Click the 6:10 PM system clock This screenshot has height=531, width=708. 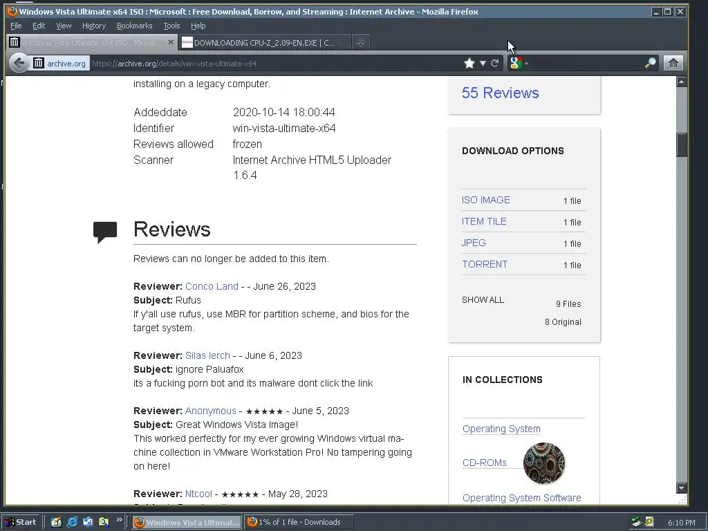681,523
